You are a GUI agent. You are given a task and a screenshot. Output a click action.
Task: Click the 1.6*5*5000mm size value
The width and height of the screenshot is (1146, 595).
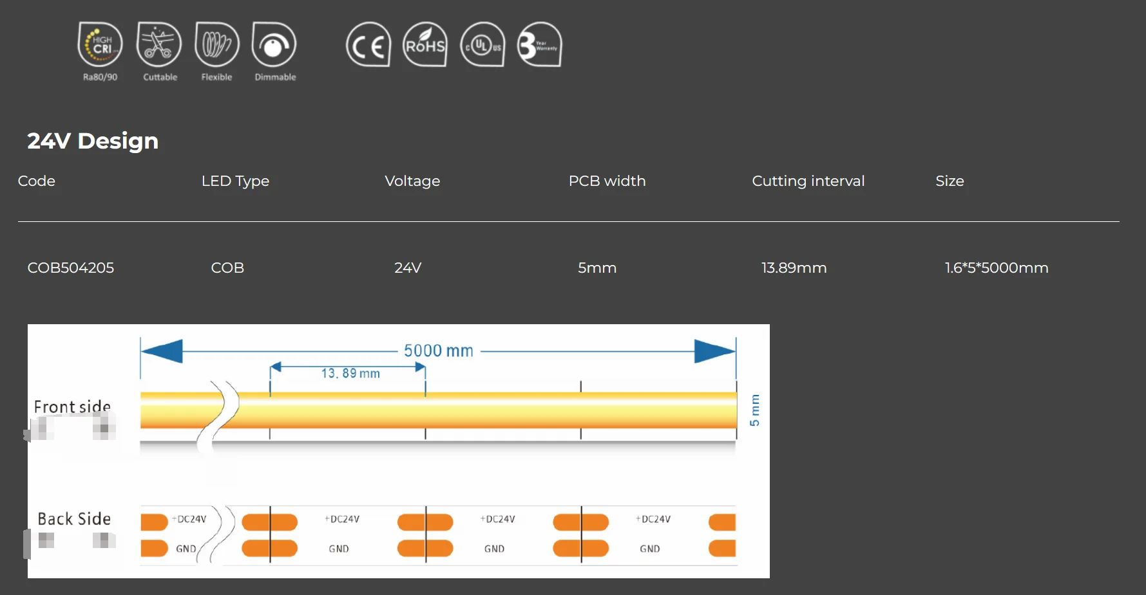(x=996, y=268)
